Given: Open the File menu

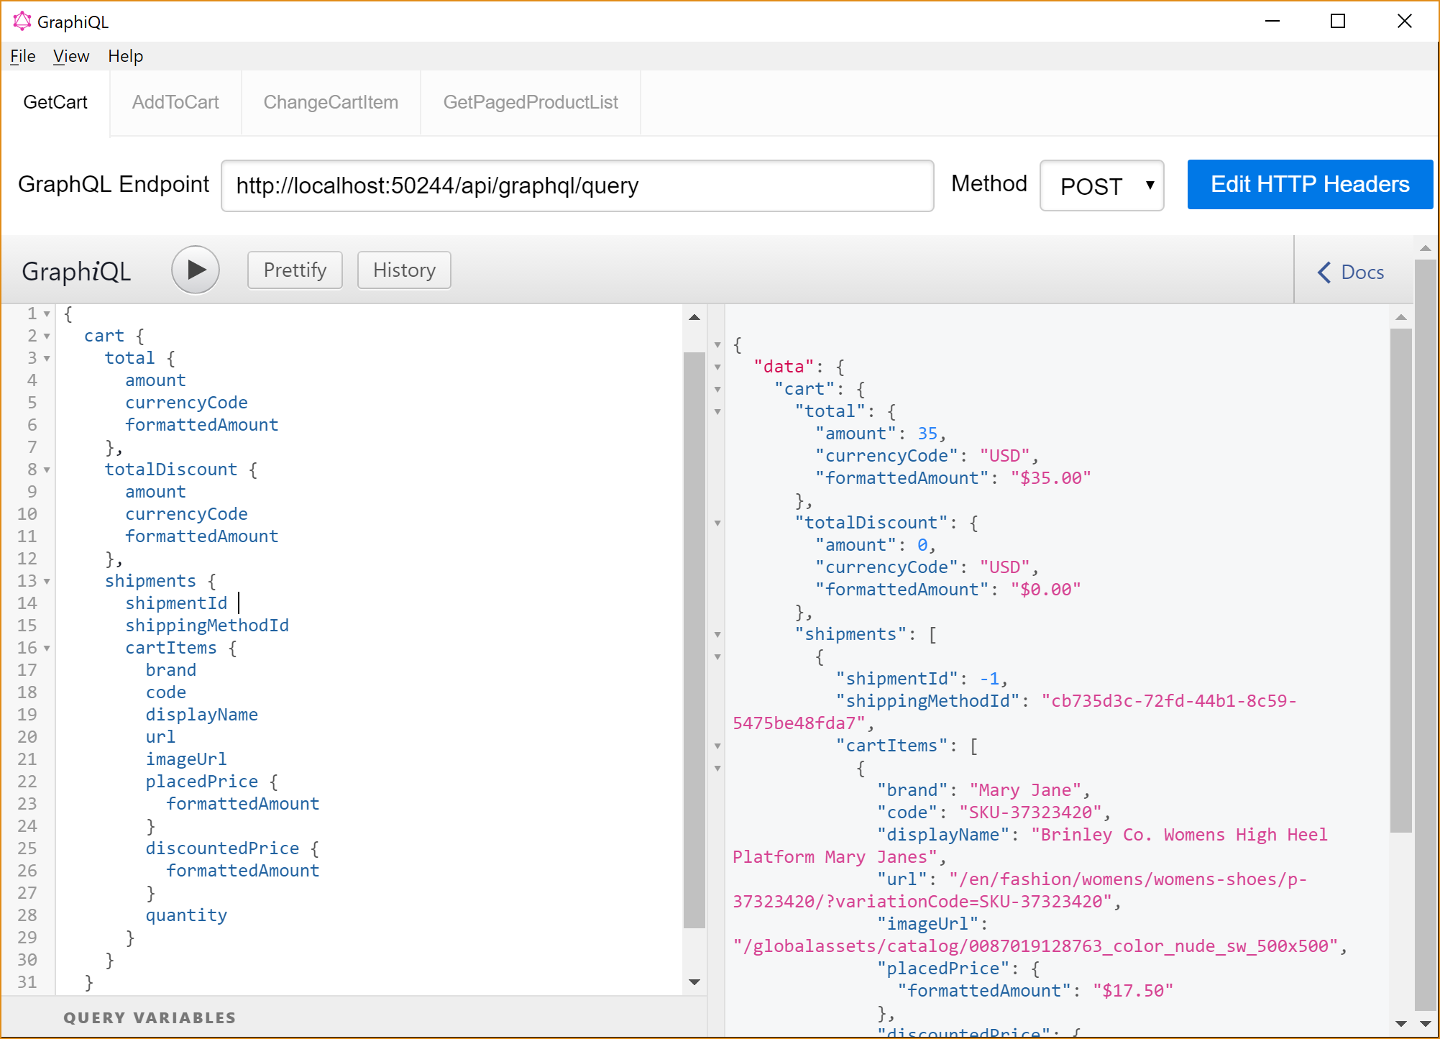Looking at the screenshot, I should pos(22,56).
